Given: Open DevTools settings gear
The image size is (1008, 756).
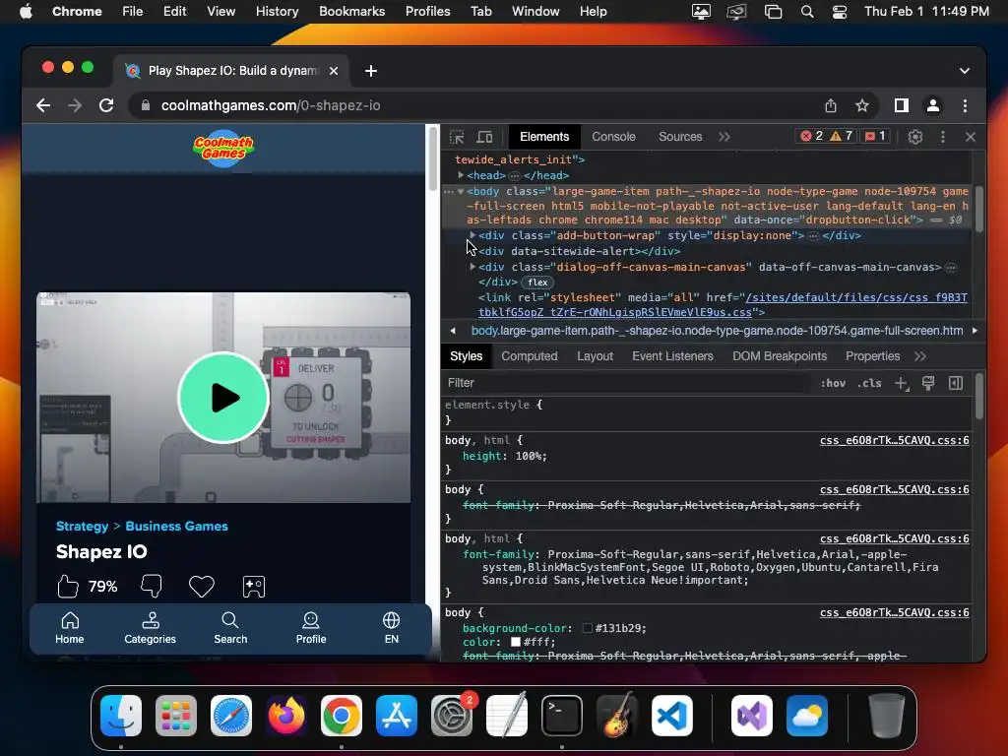Looking at the screenshot, I should 914,137.
